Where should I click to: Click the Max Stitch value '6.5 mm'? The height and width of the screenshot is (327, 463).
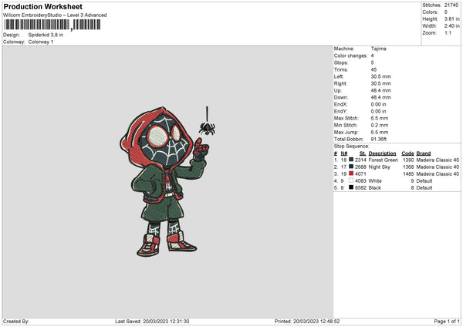point(380,118)
